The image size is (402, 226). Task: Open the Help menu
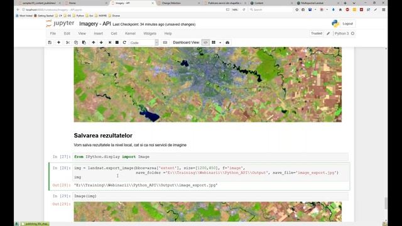(x=168, y=33)
